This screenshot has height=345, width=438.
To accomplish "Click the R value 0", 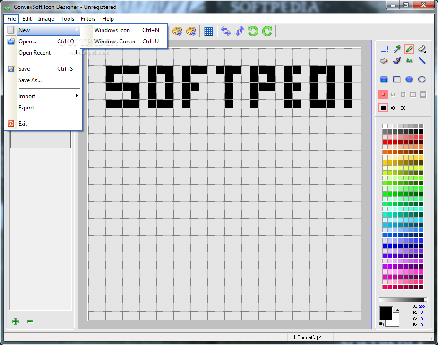I will click(x=422, y=312).
